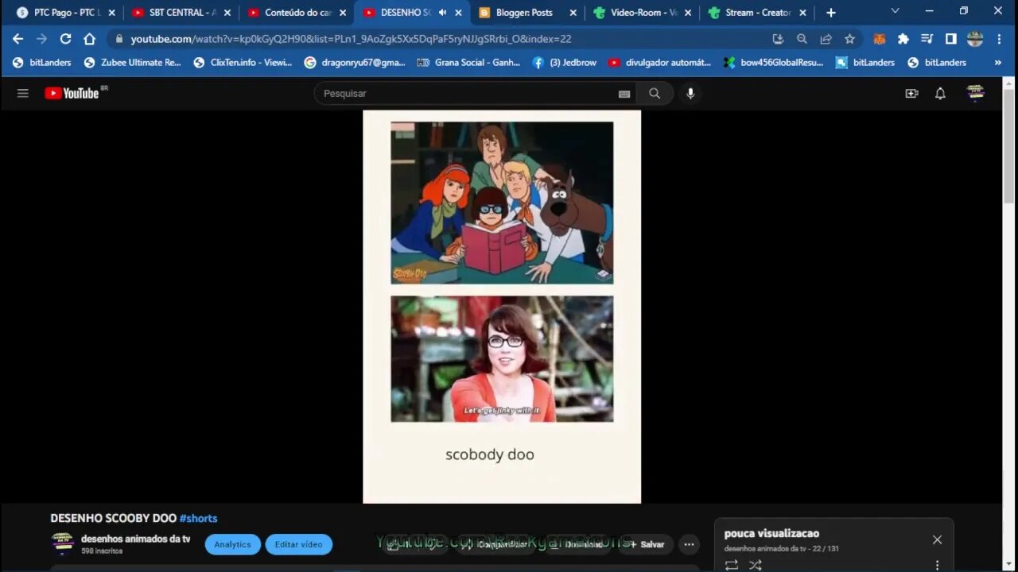Open the Extensions puzzle menu
Image resolution: width=1018 pixels, height=572 pixels.
tap(903, 39)
